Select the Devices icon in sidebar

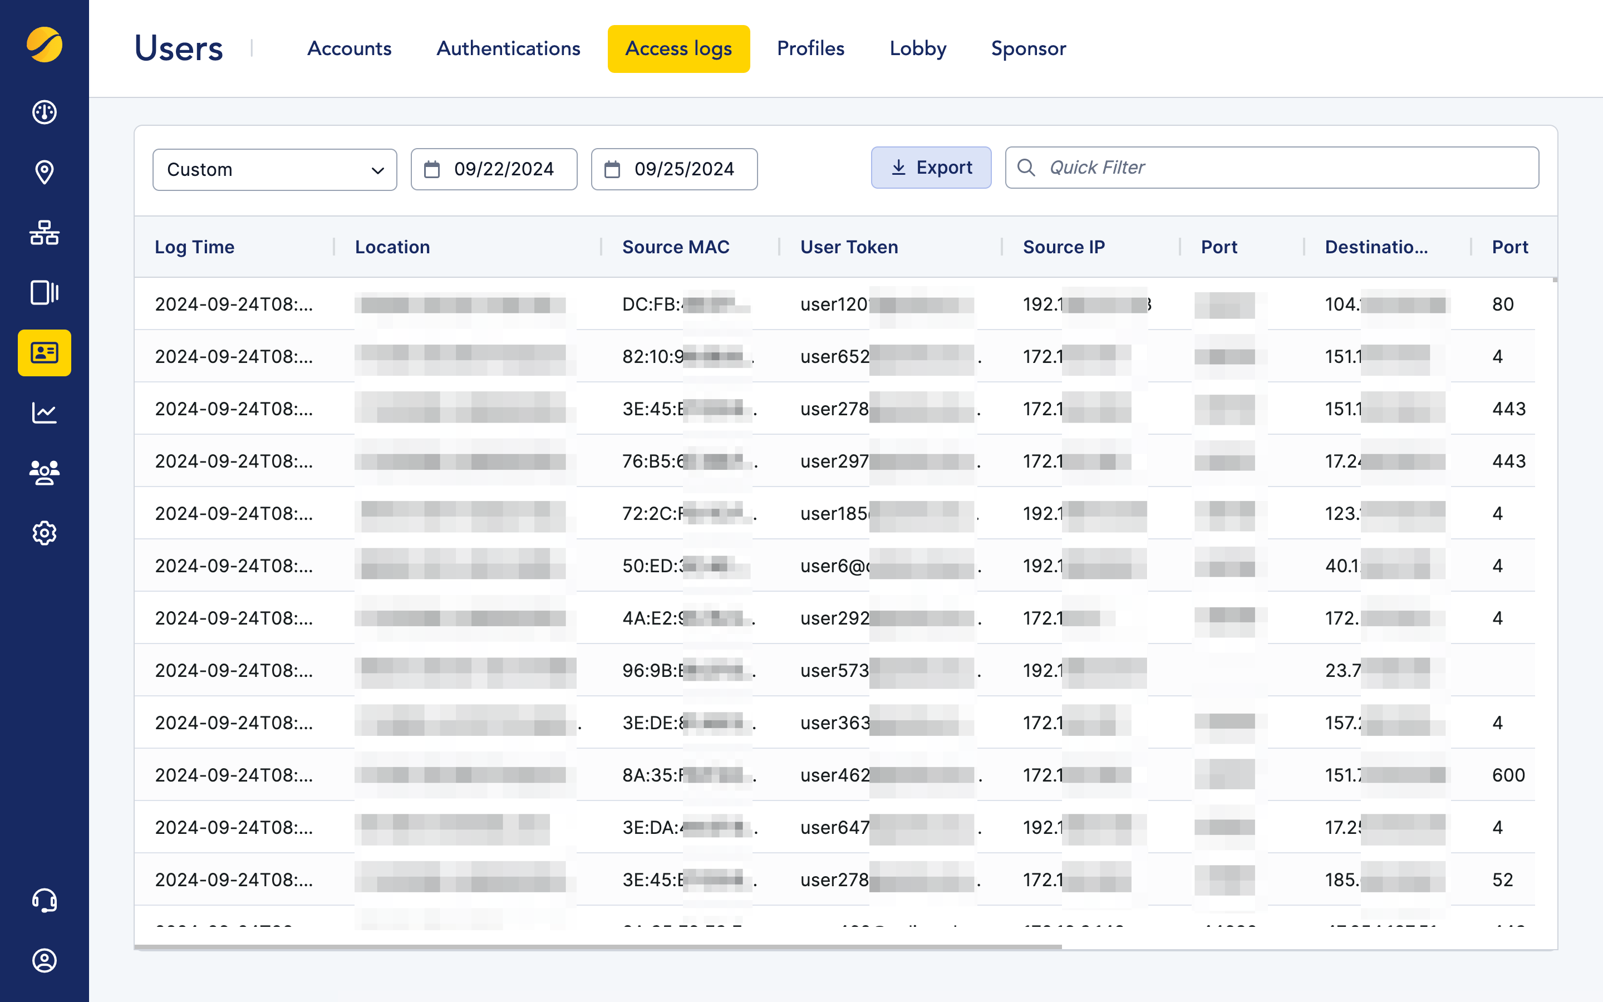[44, 293]
